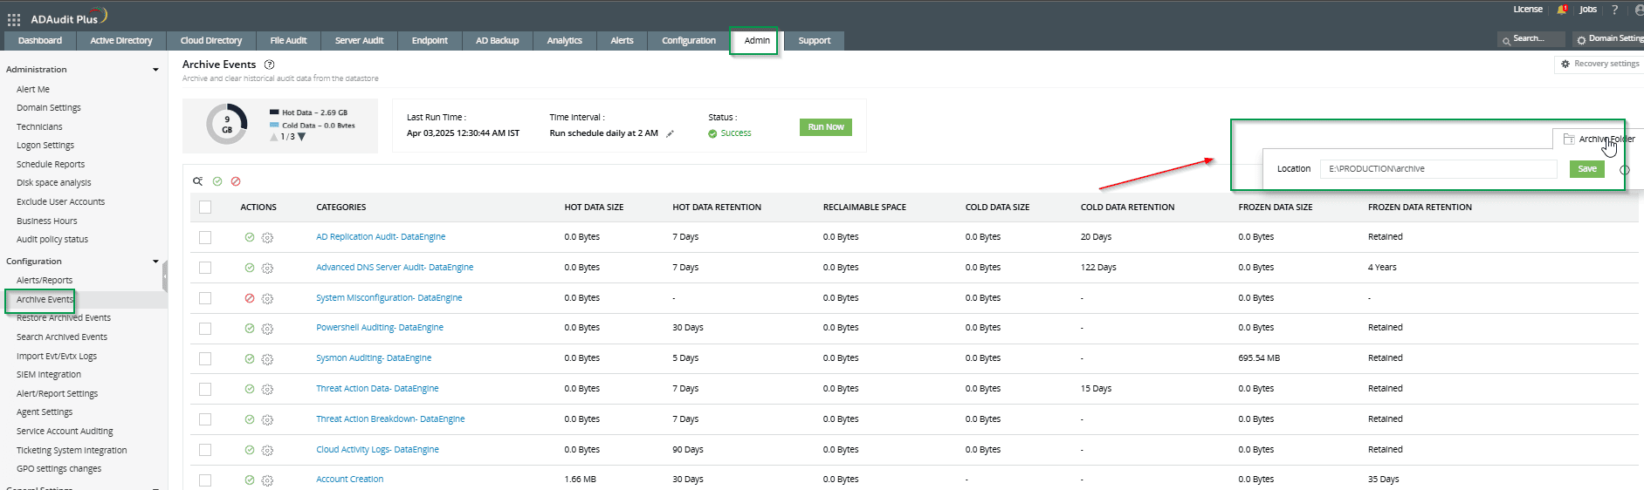Image resolution: width=1644 pixels, height=490 pixels.
Task: Open the License link
Action: click(1528, 10)
